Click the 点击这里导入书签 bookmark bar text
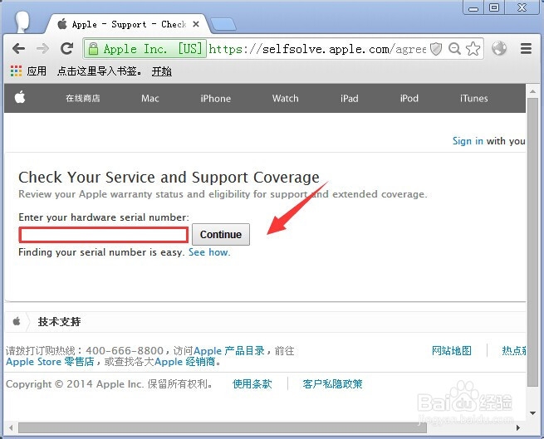544x439 pixels. click(99, 71)
